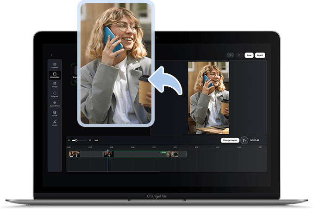The height and width of the screenshot is (209, 313).
Task: Click the back chevron above the sidebar
Action: tap(51, 55)
